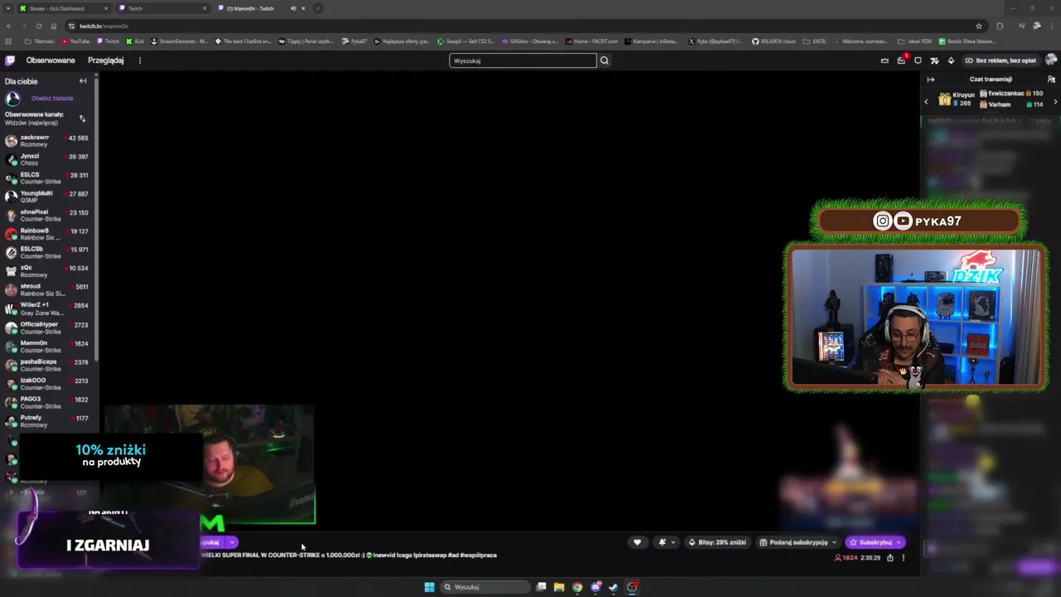The image size is (1061, 597).
Task: Click the search magnifier button
Action: tap(604, 61)
